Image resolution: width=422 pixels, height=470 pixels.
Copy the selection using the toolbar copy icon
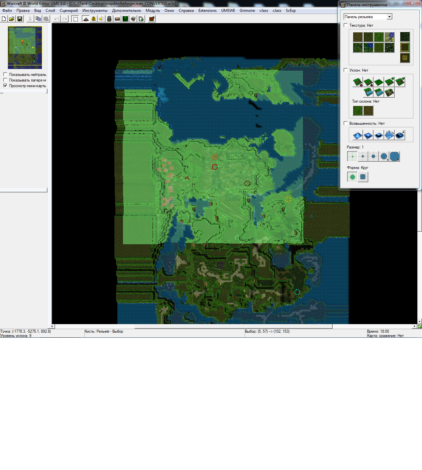[x=38, y=19]
